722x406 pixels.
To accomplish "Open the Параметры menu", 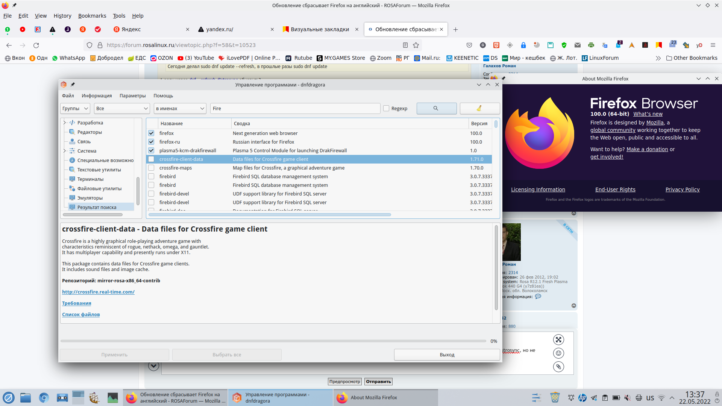I will pyautogui.click(x=132, y=95).
